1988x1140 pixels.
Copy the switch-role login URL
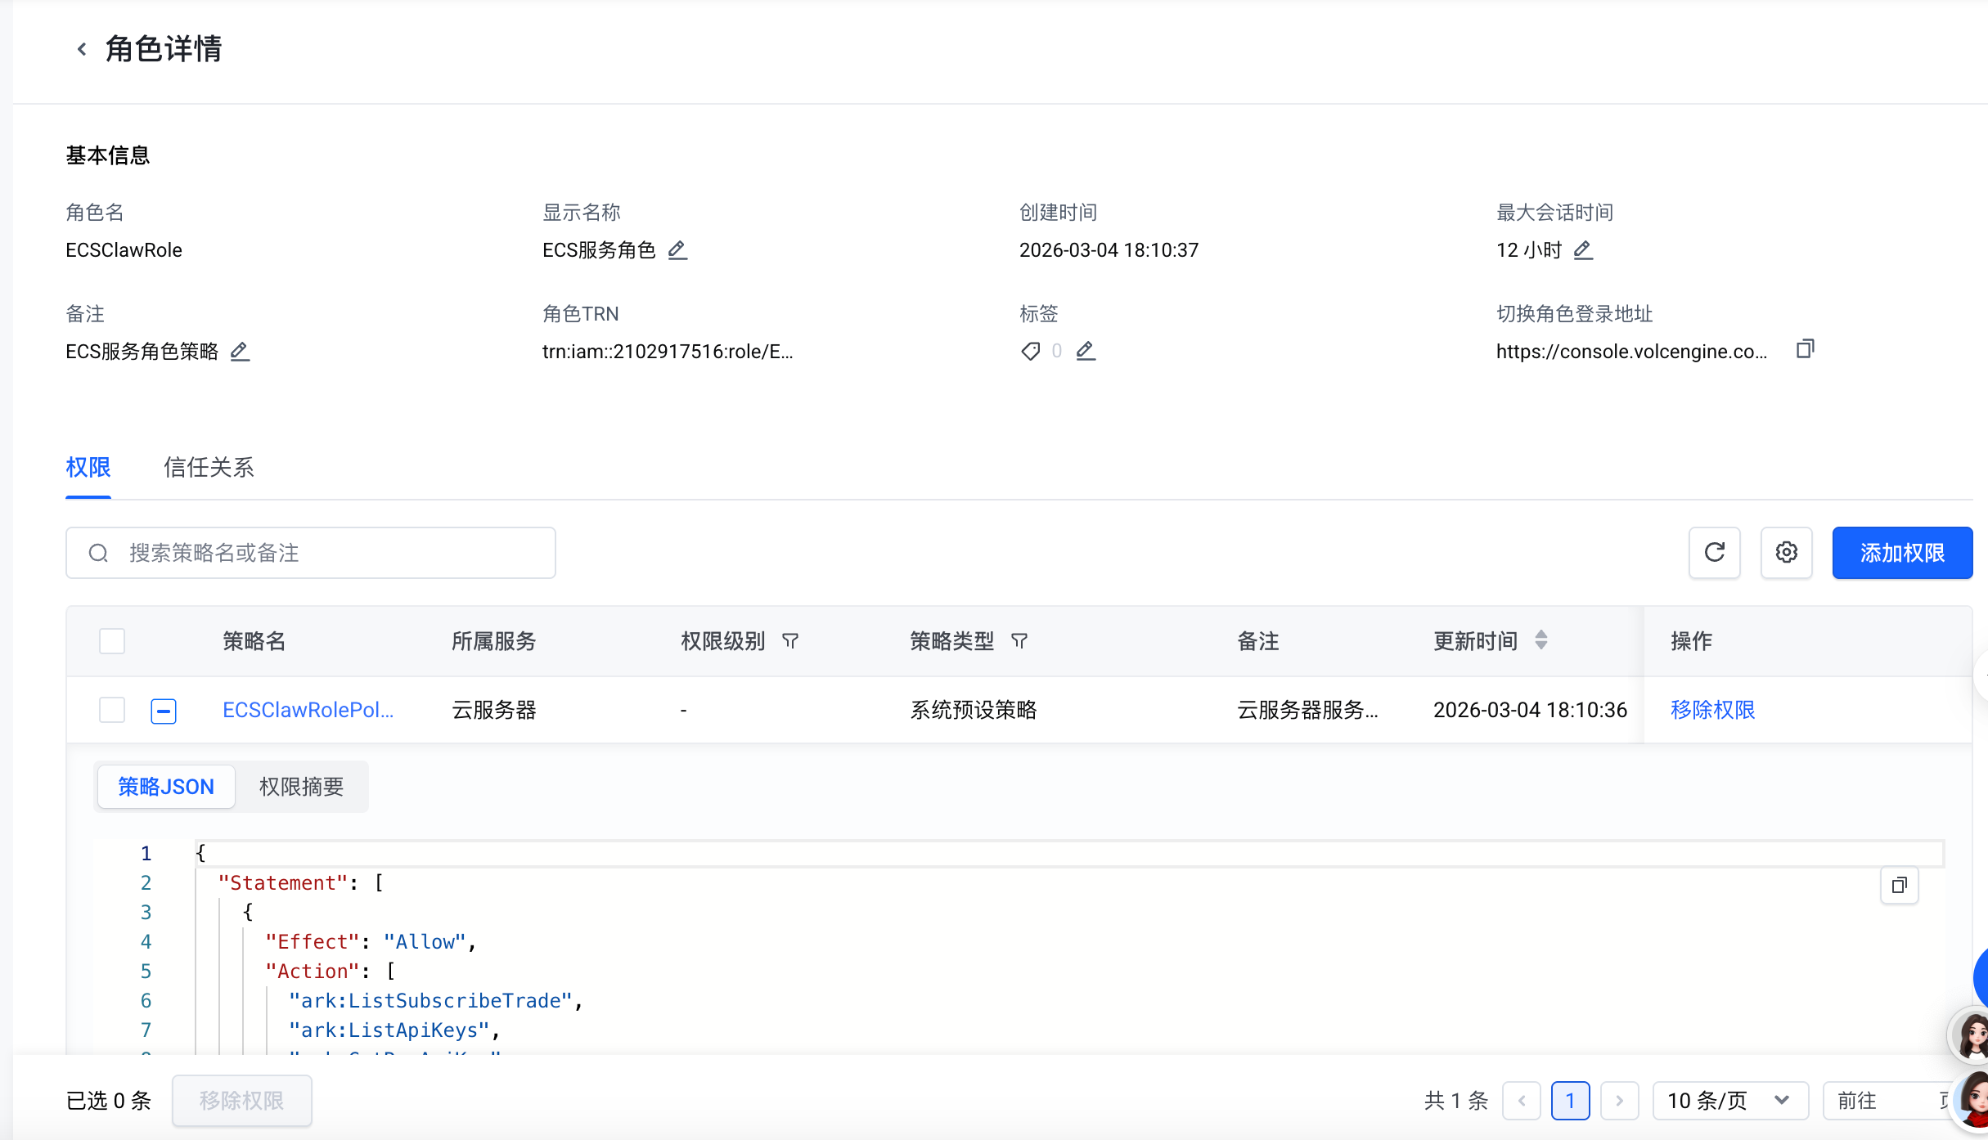click(x=1806, y=349)
